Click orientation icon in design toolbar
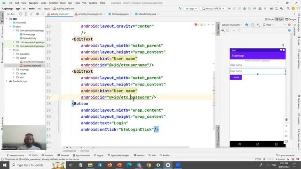Viewport: 301px width, 169px height. (x=253, y=25)
